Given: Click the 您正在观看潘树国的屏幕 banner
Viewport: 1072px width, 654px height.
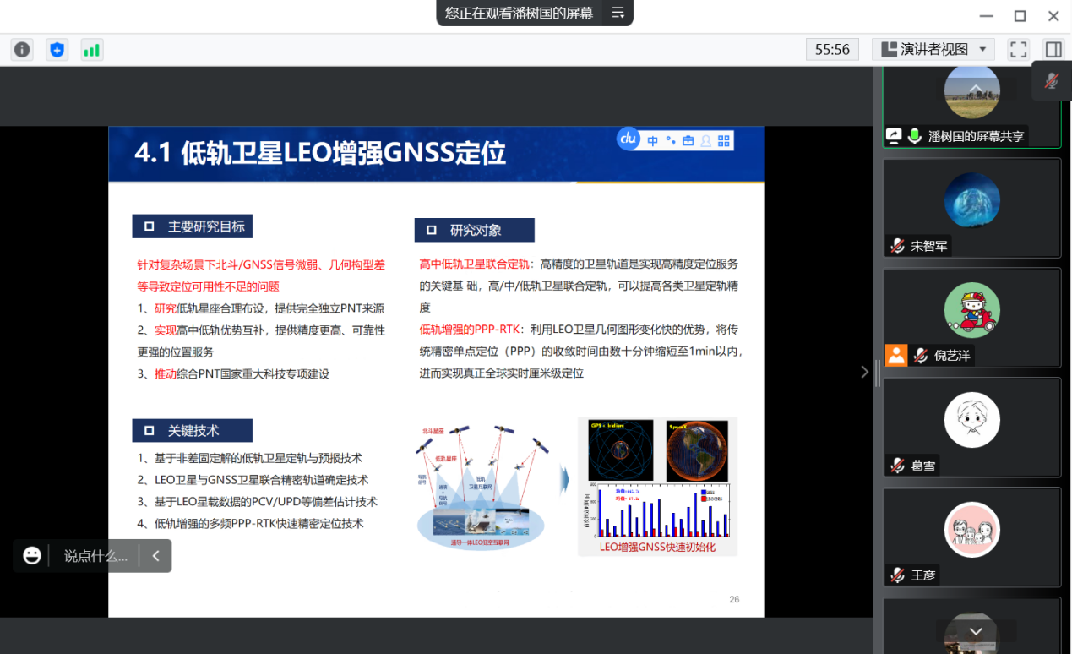Looking at the screenshot, I should pyautogui.click(x=519, y=13).
